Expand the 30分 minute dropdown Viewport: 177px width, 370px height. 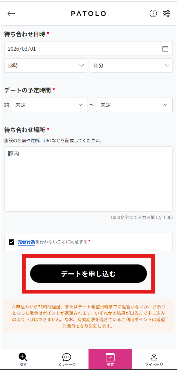click(131, 66)
